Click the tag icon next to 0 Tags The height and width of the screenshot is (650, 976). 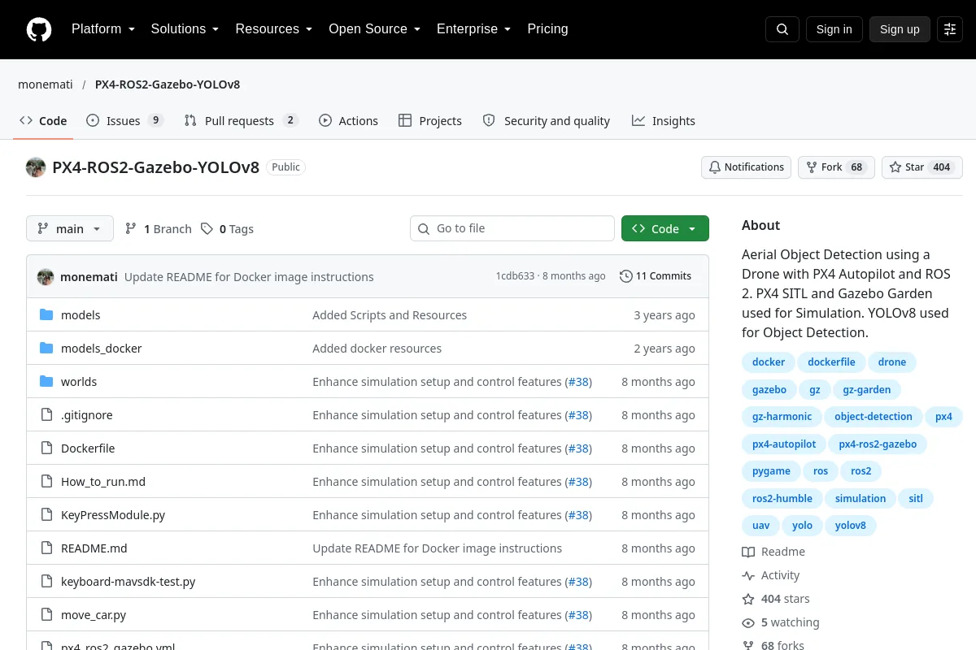pos(207,229)
